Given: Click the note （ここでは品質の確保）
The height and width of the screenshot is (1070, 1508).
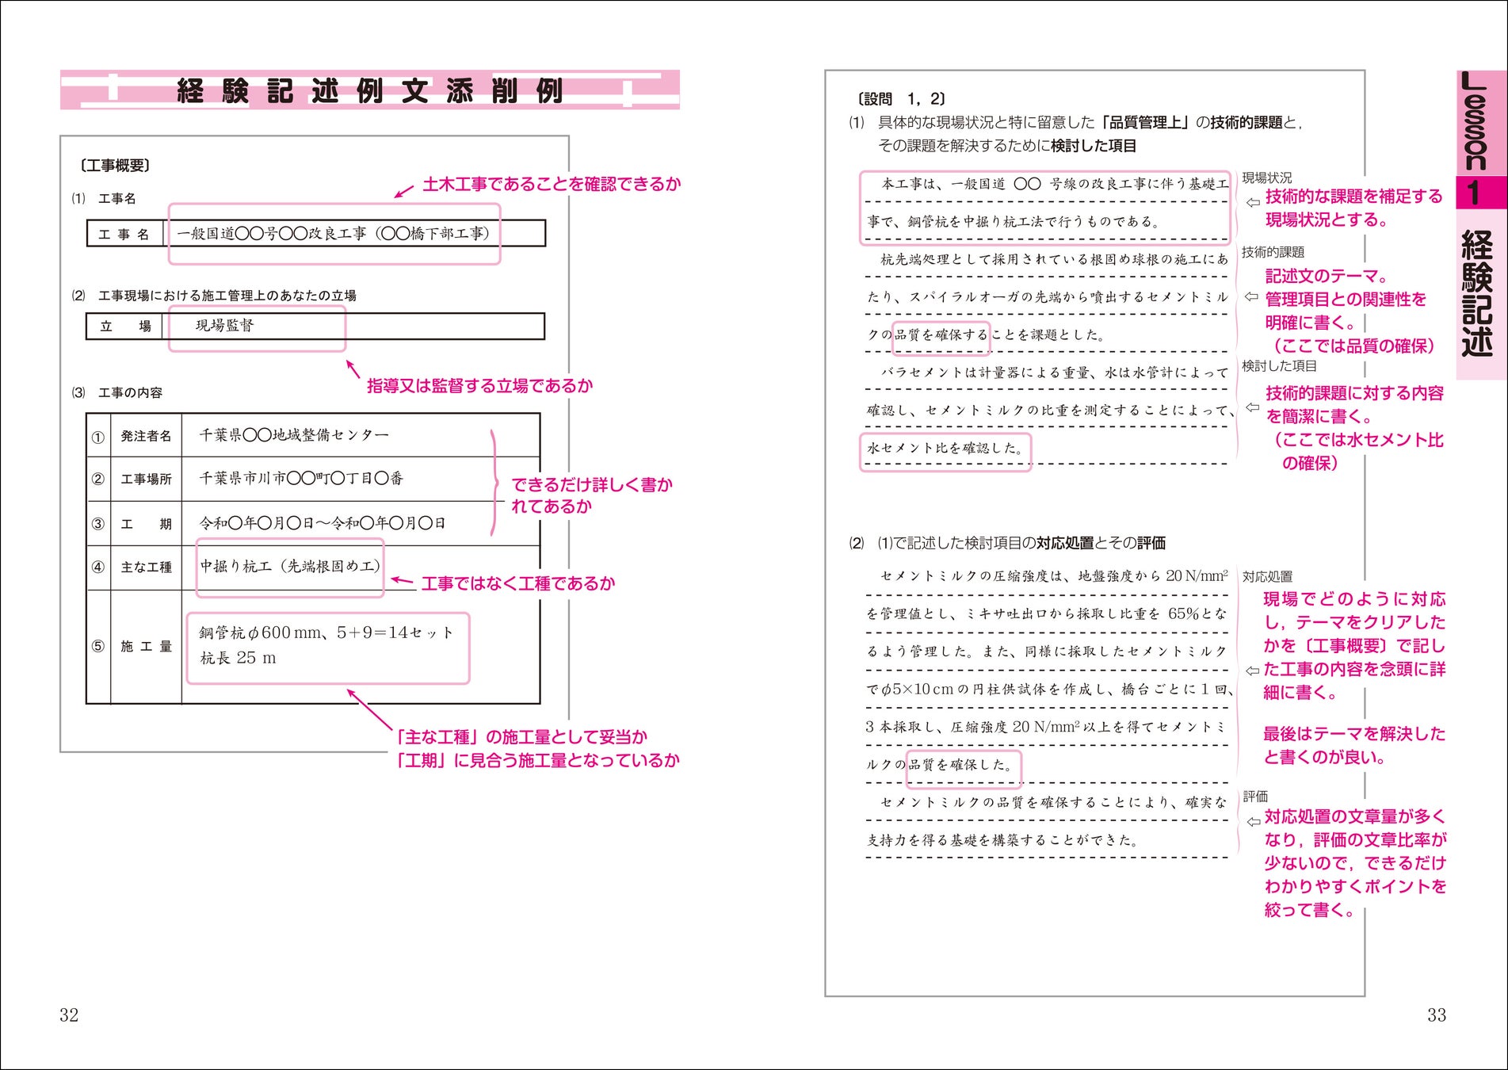Looking at the screenshot, I should [x=1353, y=346].
